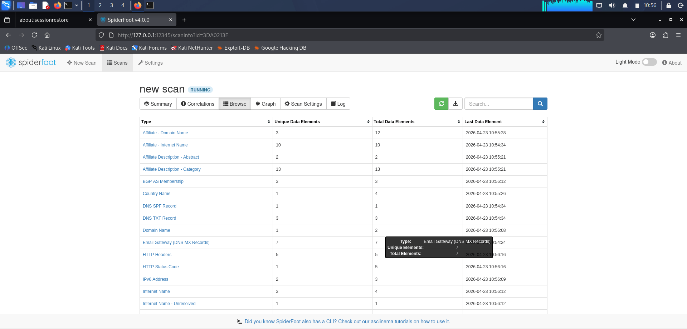The height and width of the screenshot is (329, 687).
Task: Open Scans in the navbar
Action: [117, 63]
